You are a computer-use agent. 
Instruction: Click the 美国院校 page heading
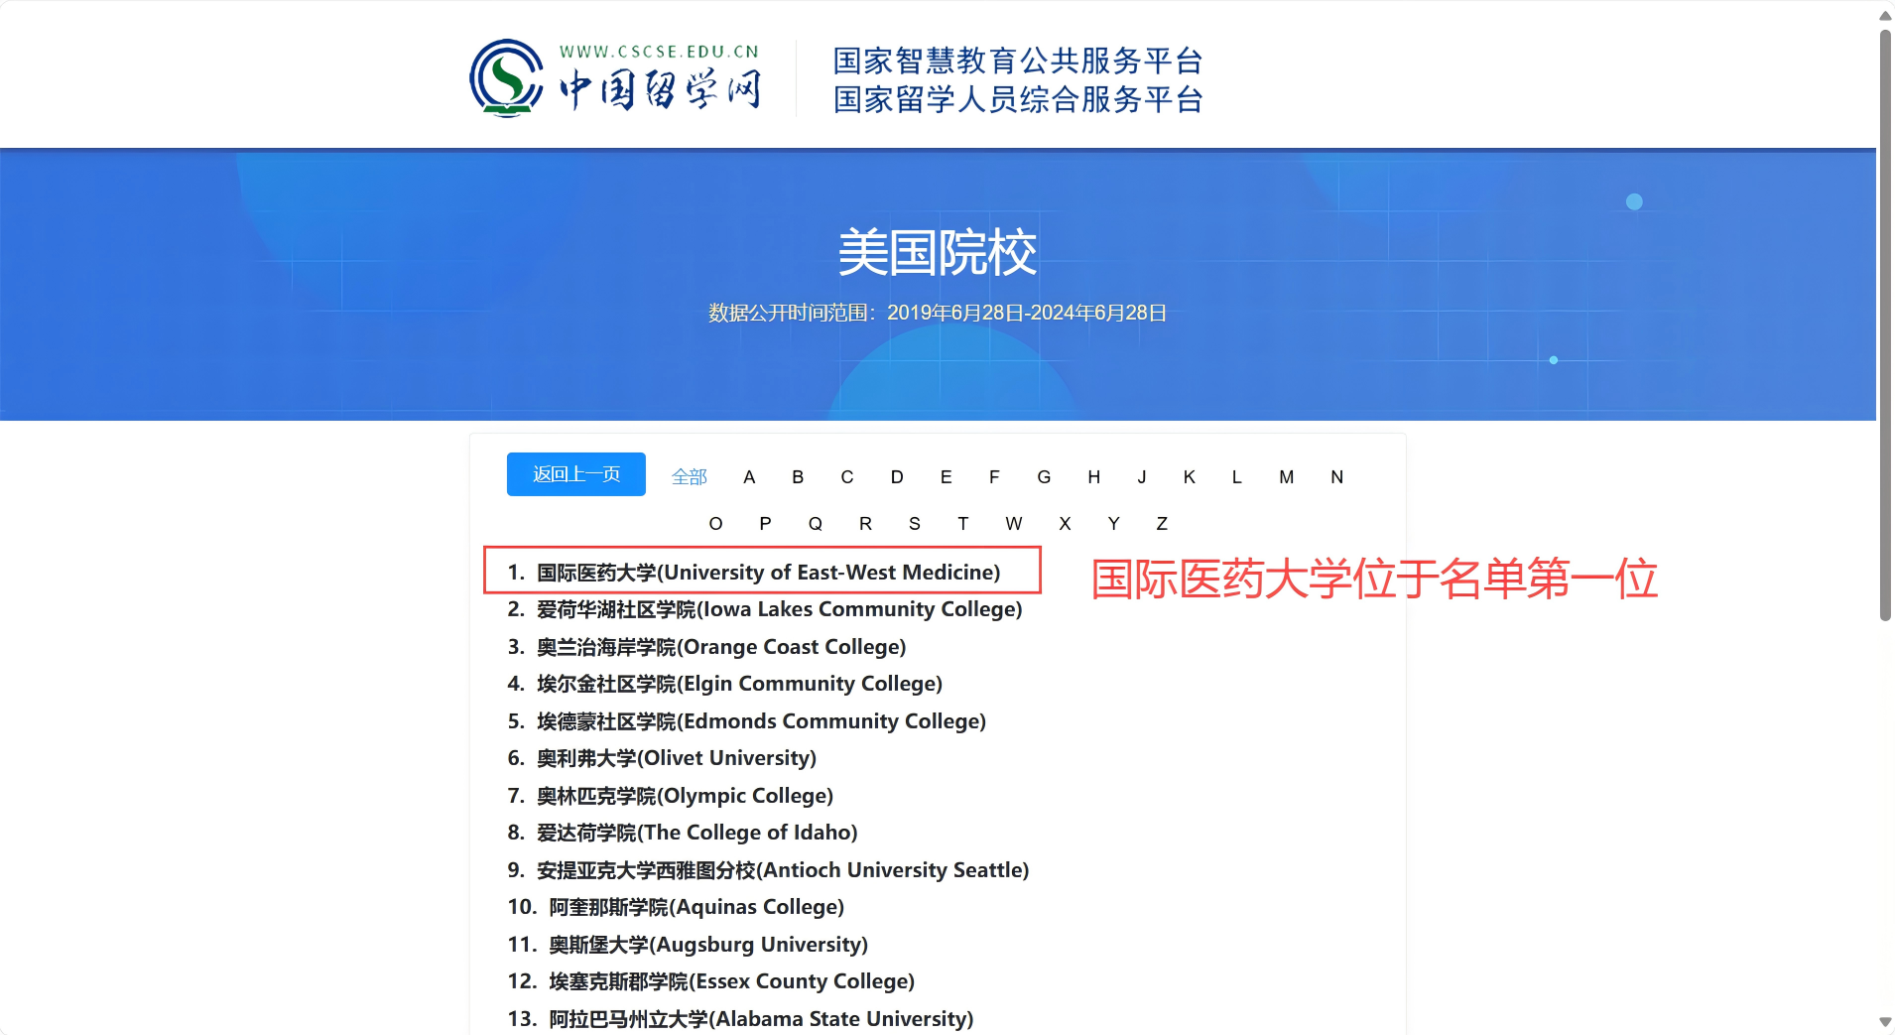click(x=938, y=252)
